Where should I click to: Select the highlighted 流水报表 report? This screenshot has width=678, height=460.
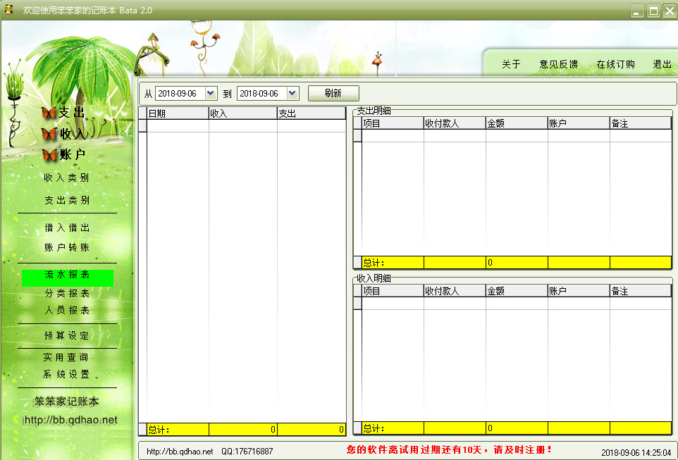point(67,275)
